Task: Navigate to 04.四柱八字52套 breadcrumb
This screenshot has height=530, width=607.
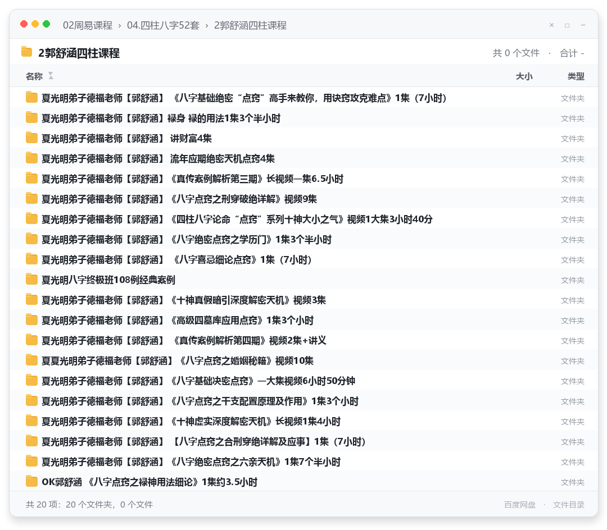Action: [x=164, y=25]
